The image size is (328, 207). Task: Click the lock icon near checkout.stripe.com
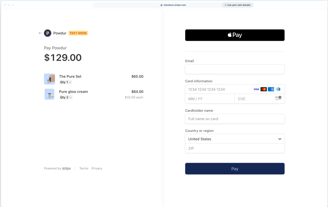(x=161, y=5)
